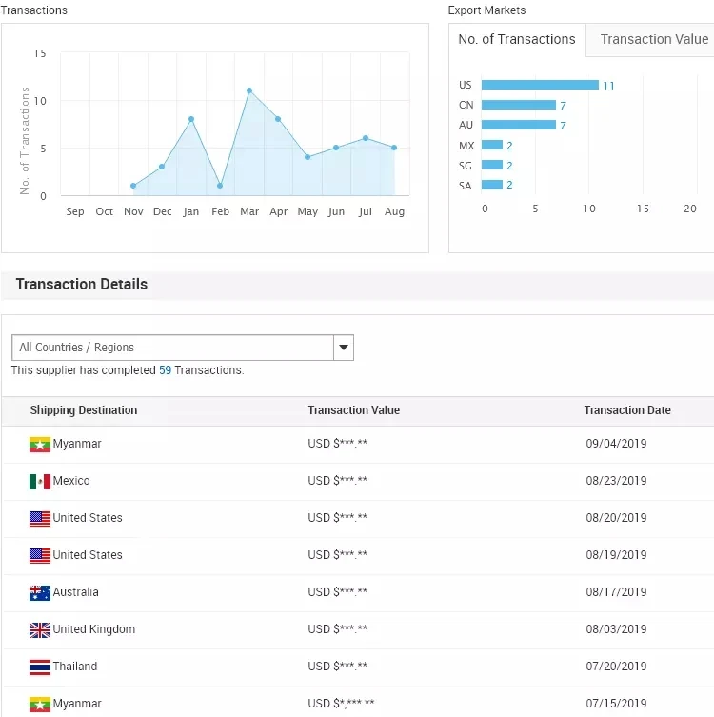Click the US bar in Export Markets chart
The height and width of the screenshot is (717, 714).
(540, 86)
